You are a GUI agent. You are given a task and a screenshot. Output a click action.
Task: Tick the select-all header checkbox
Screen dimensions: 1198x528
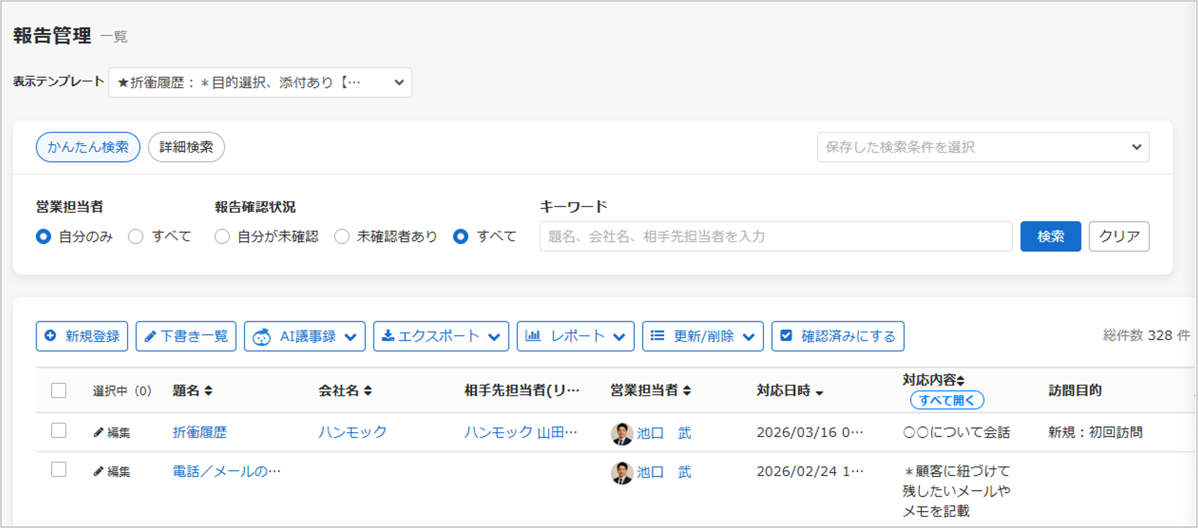(x=58, y=391)
